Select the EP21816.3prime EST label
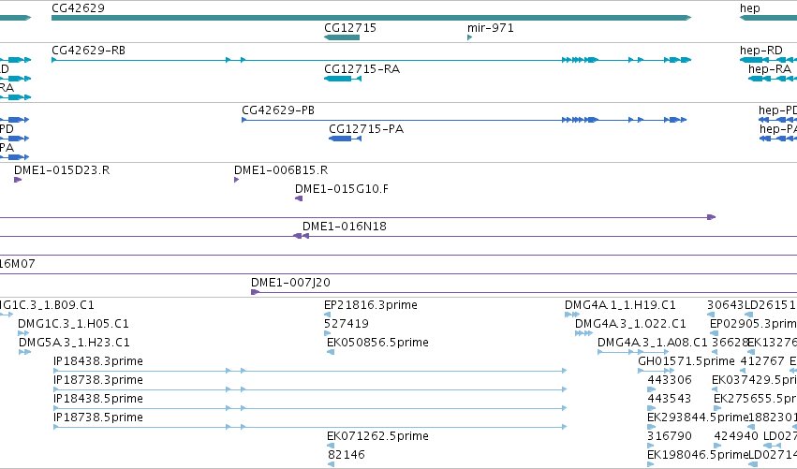The width and height of the screenshot is (797, 469). (371, 305)
